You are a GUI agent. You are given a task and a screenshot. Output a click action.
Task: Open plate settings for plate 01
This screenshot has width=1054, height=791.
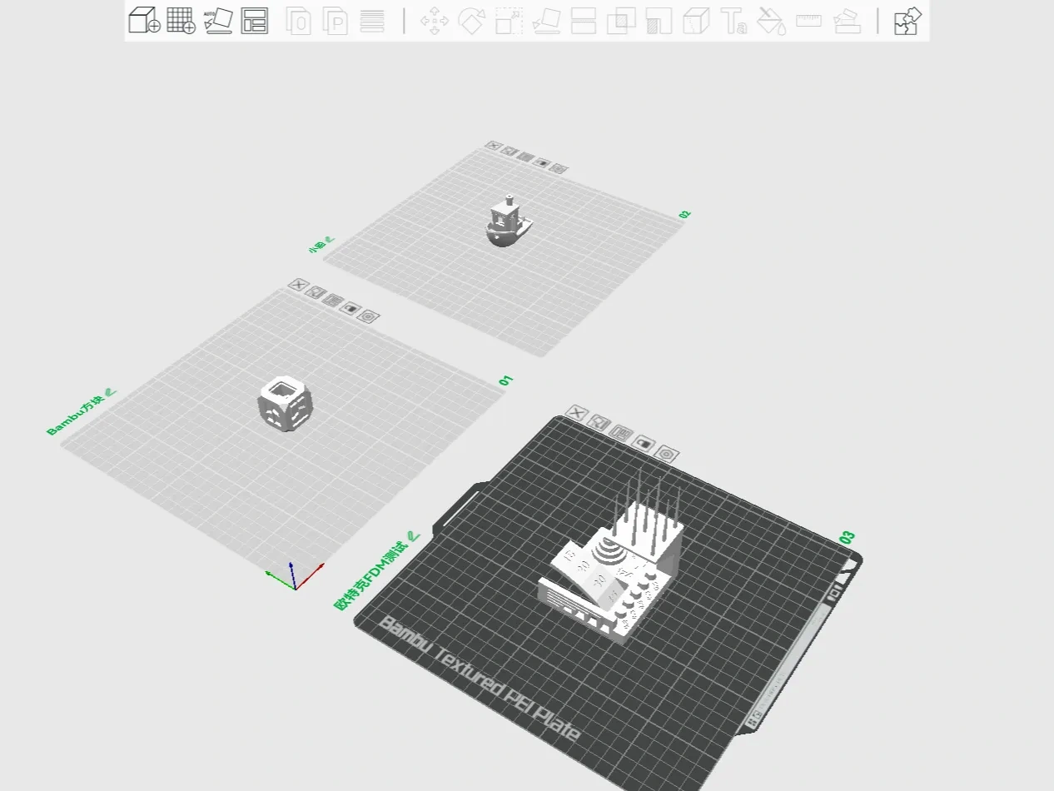[x=369, y=316]
